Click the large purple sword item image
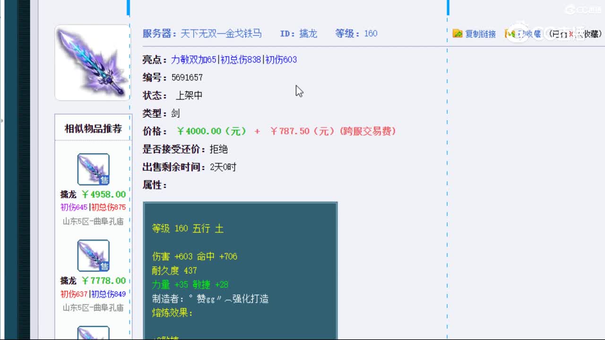Image resolution: width=605 pixels, height=340 pixels. click(x=92, y=62)
